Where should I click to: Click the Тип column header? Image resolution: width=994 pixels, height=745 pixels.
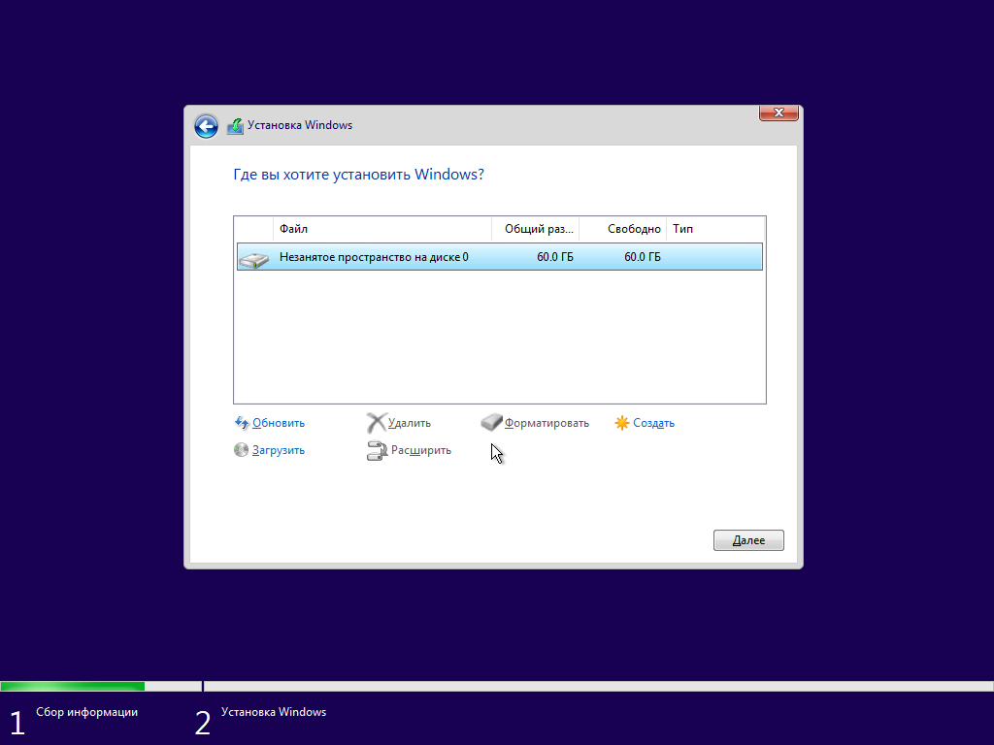(x=714, y=229)
